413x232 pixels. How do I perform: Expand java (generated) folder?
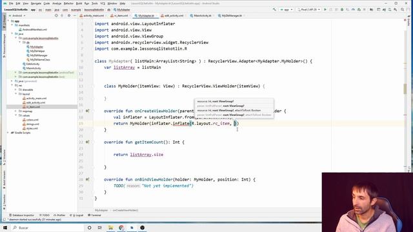click(12, 81)
